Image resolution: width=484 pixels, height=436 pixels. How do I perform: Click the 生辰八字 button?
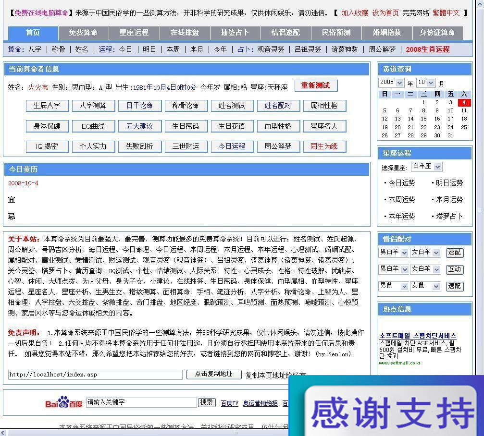(47, 106)
